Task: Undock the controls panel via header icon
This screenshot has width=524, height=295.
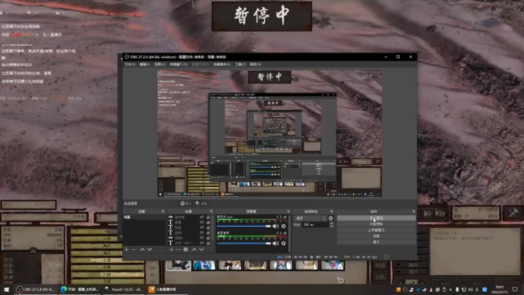Action: (x=414, y=211)
